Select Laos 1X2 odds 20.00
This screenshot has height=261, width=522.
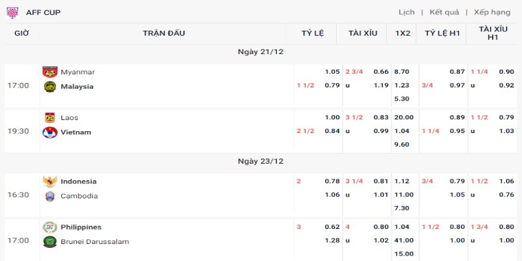[402, 117]
